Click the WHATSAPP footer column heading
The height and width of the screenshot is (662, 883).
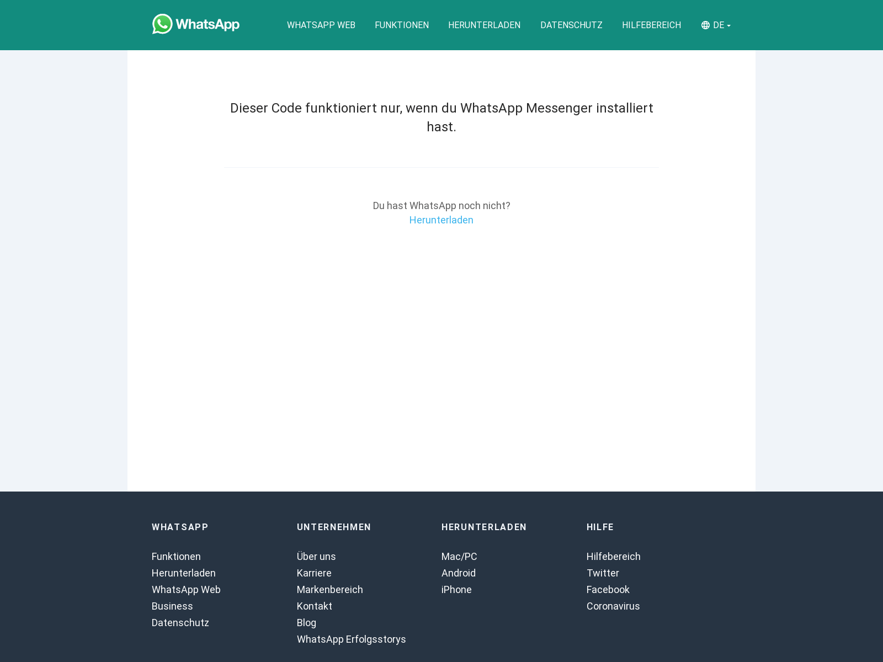pos(180,527)
